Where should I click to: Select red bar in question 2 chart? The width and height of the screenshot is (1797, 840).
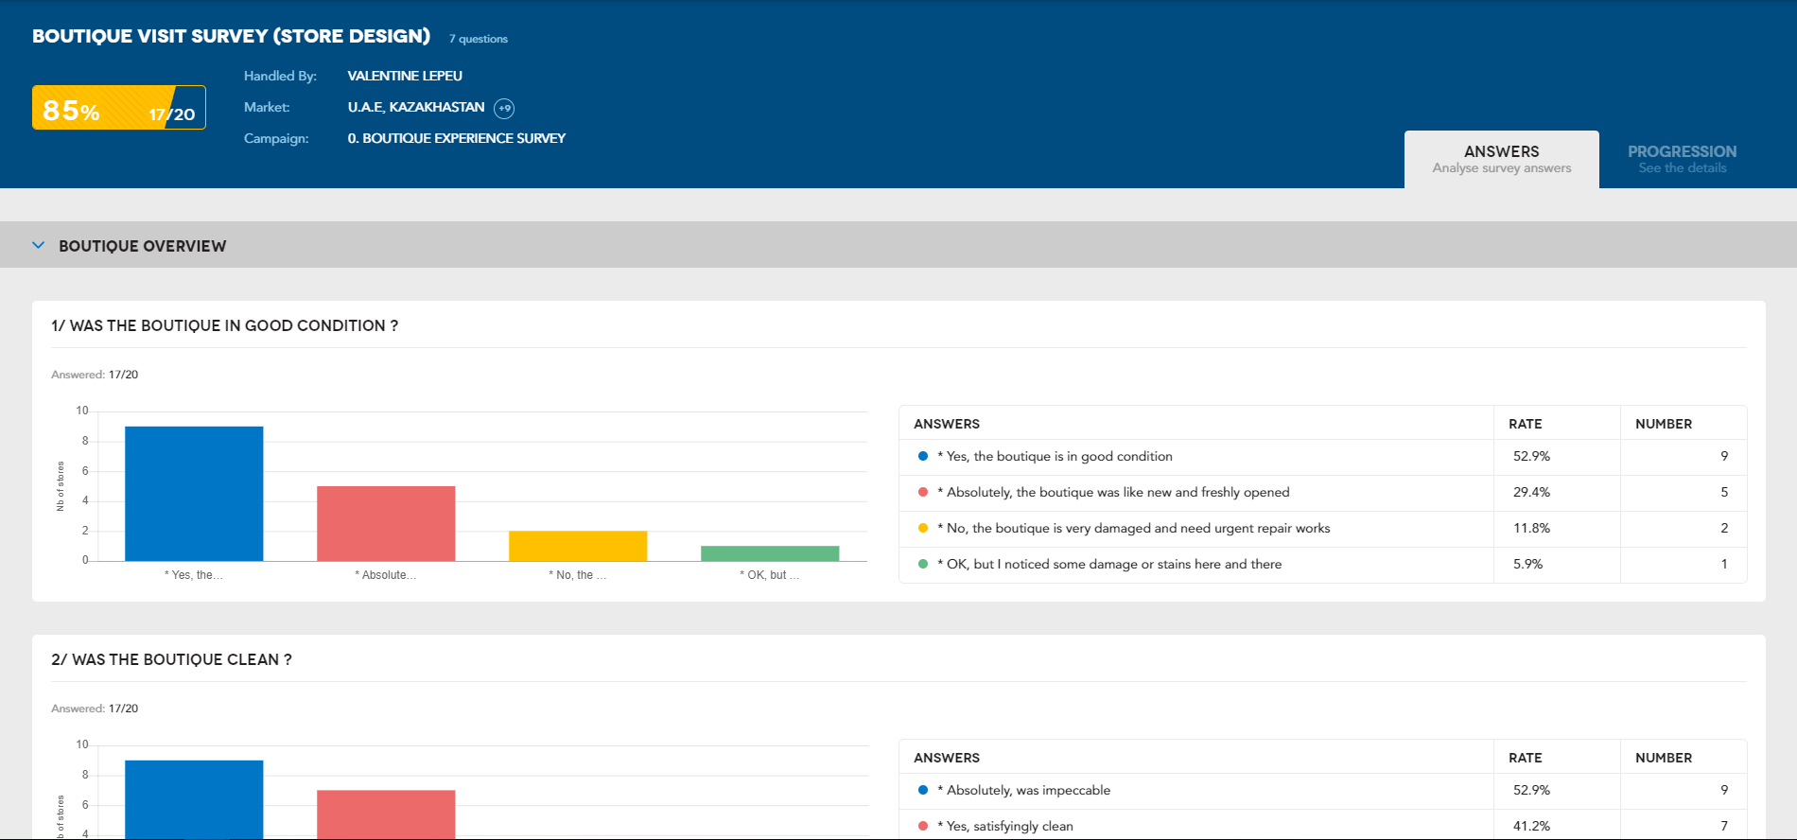coord(386,814)
